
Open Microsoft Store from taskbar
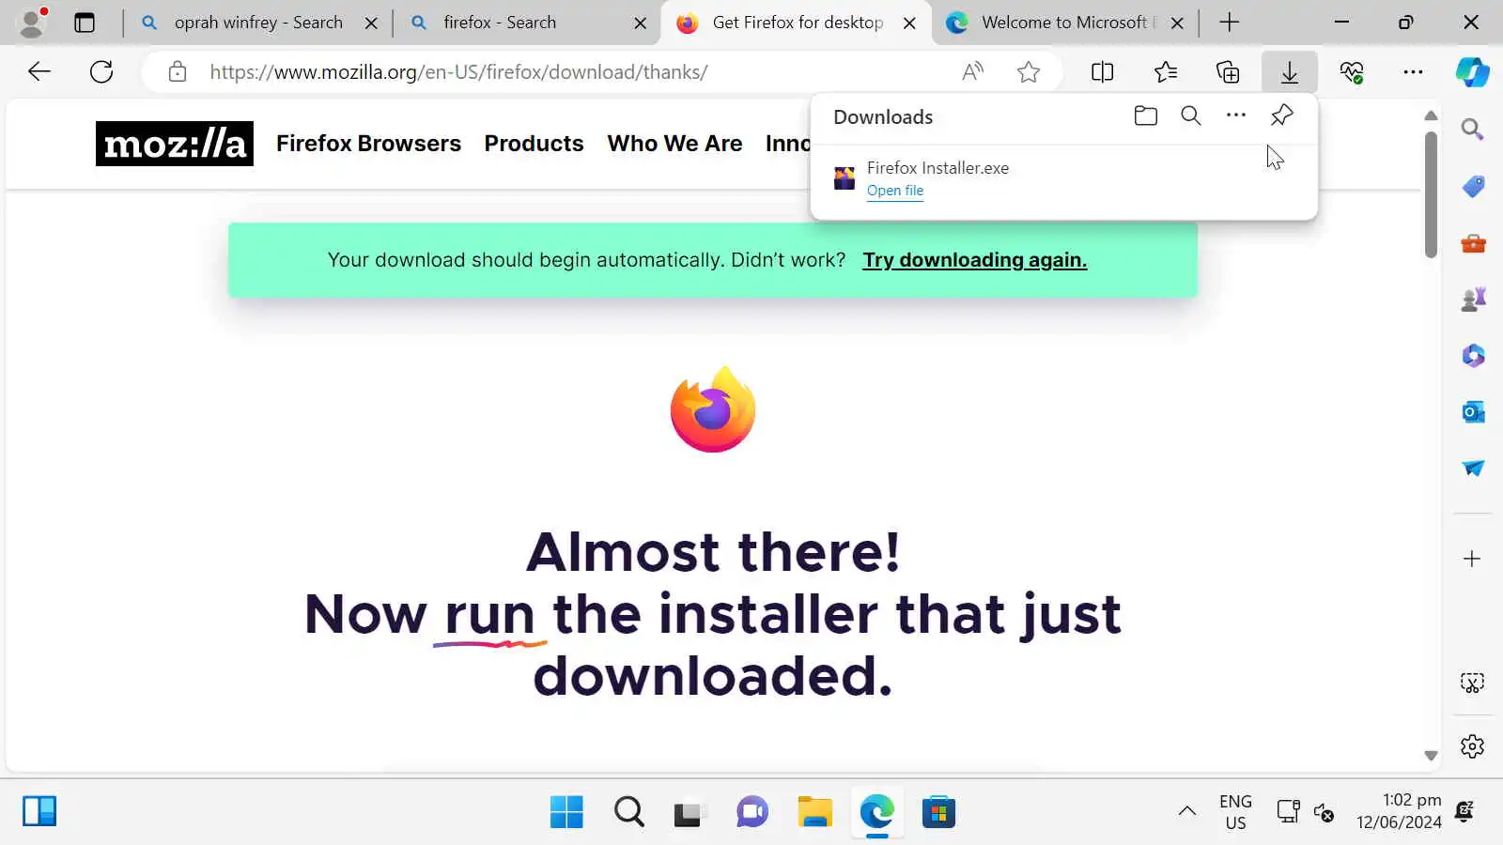click(938, 812)
